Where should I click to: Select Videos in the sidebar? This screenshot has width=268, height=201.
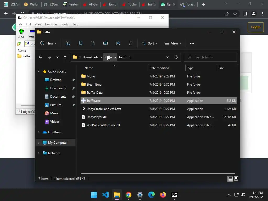[55, 122]
